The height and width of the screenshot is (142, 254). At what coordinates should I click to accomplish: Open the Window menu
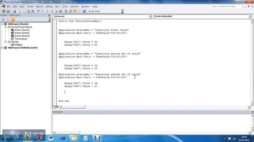click(x=86, y=6)
